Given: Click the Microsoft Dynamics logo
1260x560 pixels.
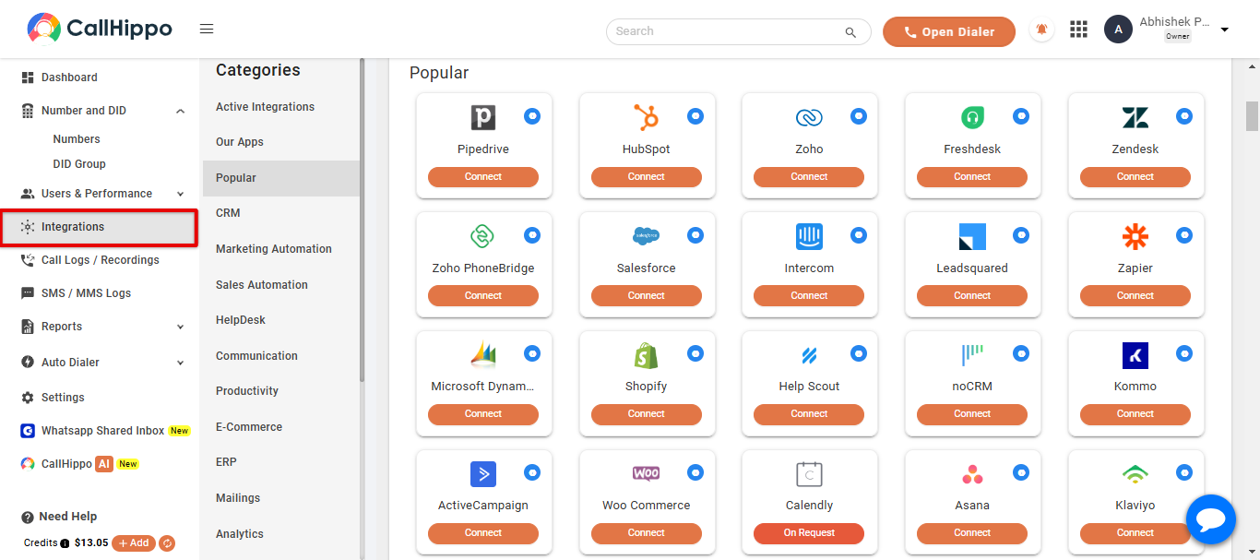Looking at the screenshot, I should pos(483,354).
